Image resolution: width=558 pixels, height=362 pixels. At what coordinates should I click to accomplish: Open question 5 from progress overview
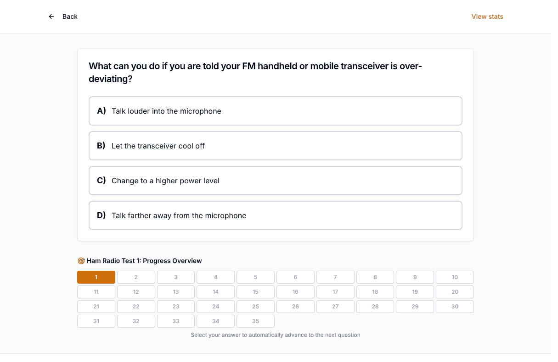tap(255, 277)
